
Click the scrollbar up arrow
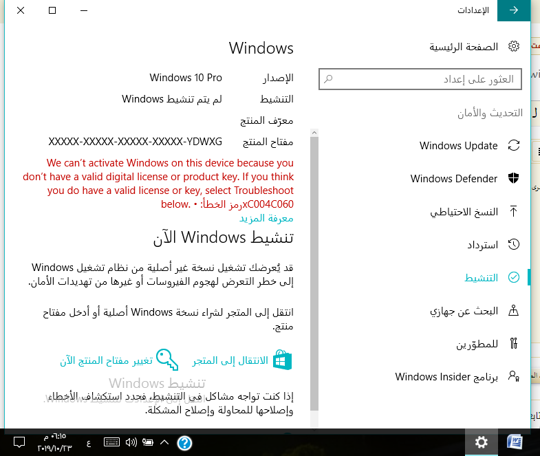pos(314,133)
